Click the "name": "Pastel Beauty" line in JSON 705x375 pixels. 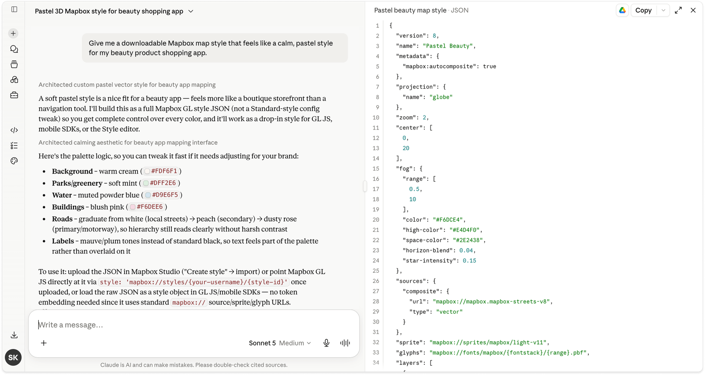click(x=436, y=46)
